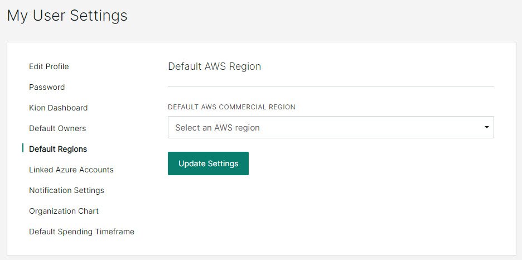The width and height of the screenshot is (522, 260).
Task: Select Kion Dashboard in the sidebar
Action: coord(58,108)
